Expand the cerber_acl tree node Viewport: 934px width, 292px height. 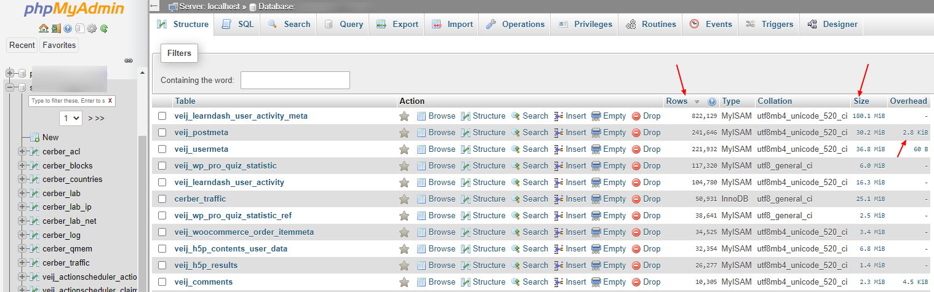click(22, 151)
